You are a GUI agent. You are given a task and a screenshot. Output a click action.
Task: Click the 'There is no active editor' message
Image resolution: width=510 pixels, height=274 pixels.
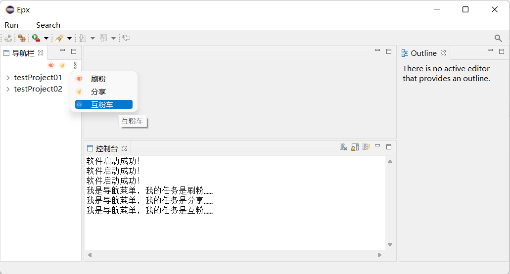click(446, 74)
